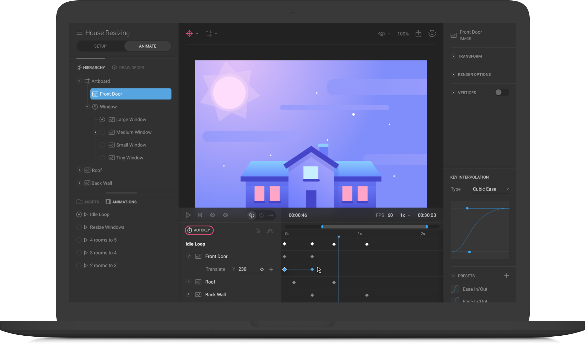Image resolution: width=585 pixels, height=344 pixels.
Task: Toggle the loop playback icon
Action: [x=252, y=215]
